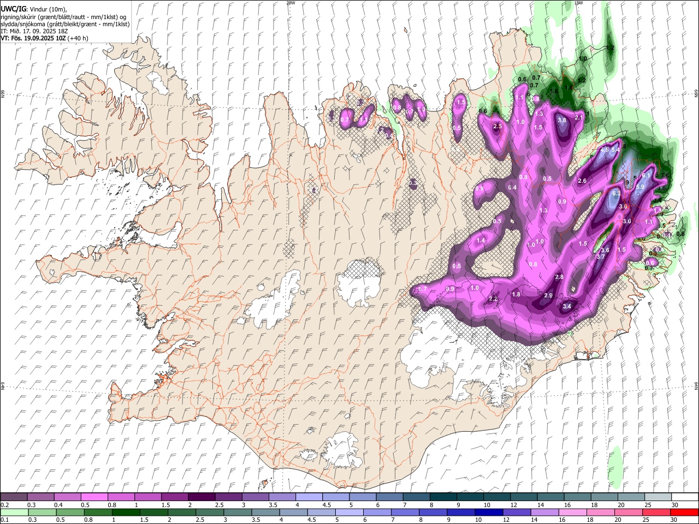Viewport: 699px width, 524px height.
Task: Click the '6.3' precipitation value on the map
Action: click(617, 193)
